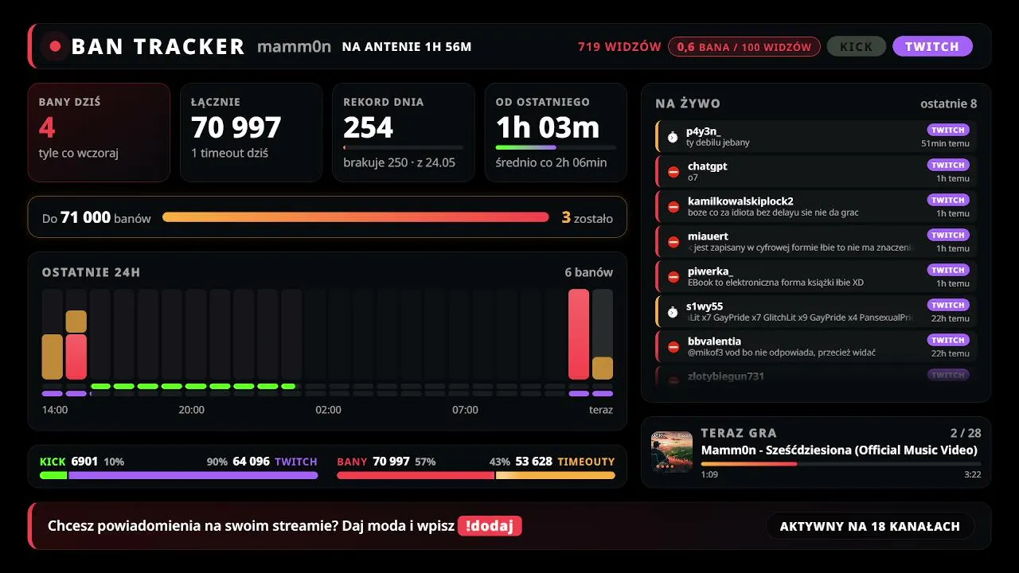Select the tall red bar at teraz
1019x573 pixels.
pyautogui.click(x=579, y=334)
